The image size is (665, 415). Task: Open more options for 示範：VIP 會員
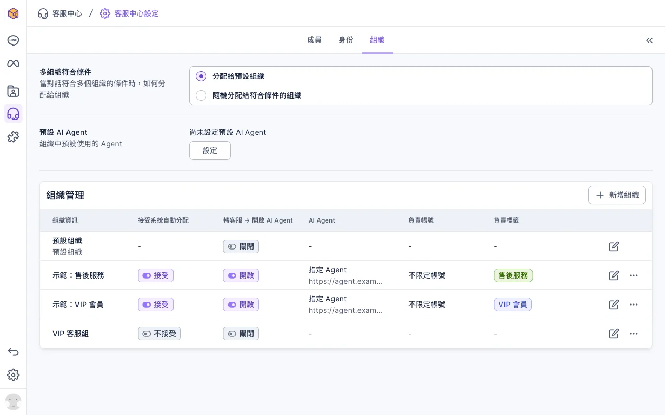[x=634, y=305]
